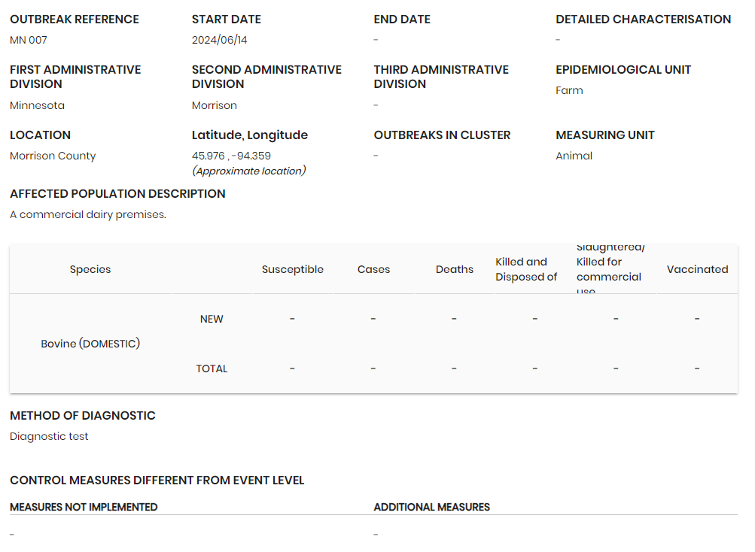This screenshot has height=552, width=755.
Task: Click the Morrison second administrative division value
Action: point(215,105)
